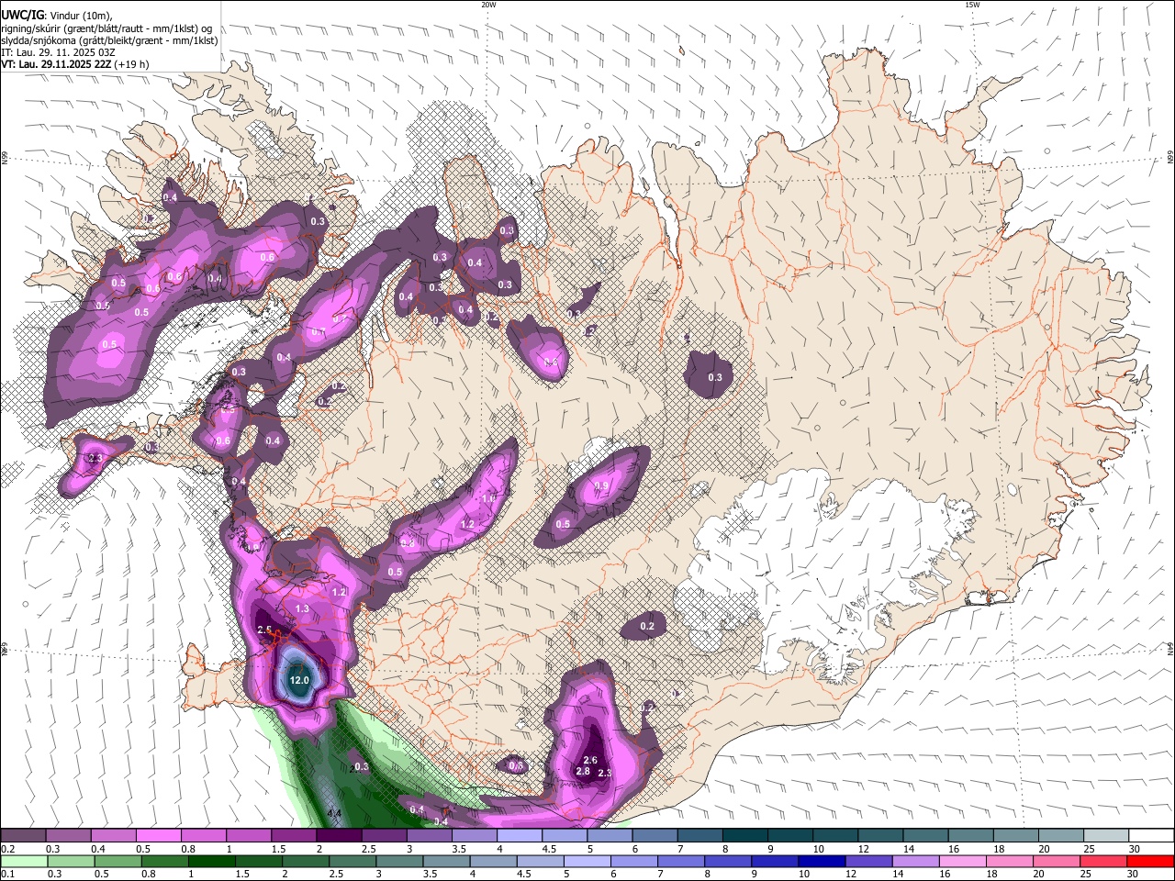Click the lower legend swatch labeled 4
This screenshot has width=1175, height=881.
click(493, 862)
